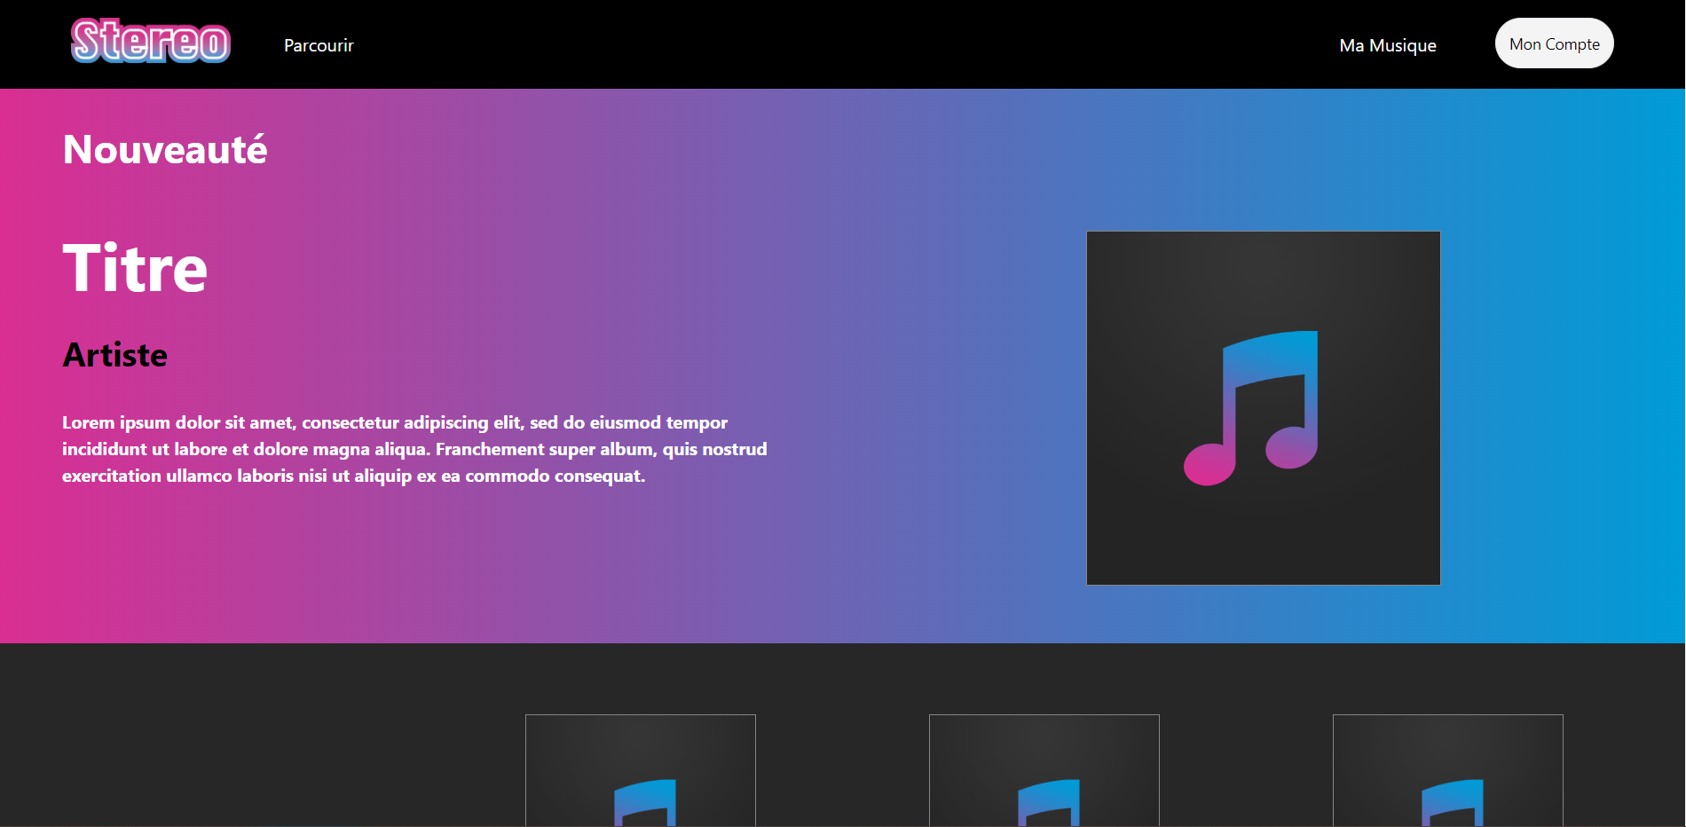This screenshot has height=827, width=1686.
Task: Click the empty black header bar center
Action: coord(843,44)
